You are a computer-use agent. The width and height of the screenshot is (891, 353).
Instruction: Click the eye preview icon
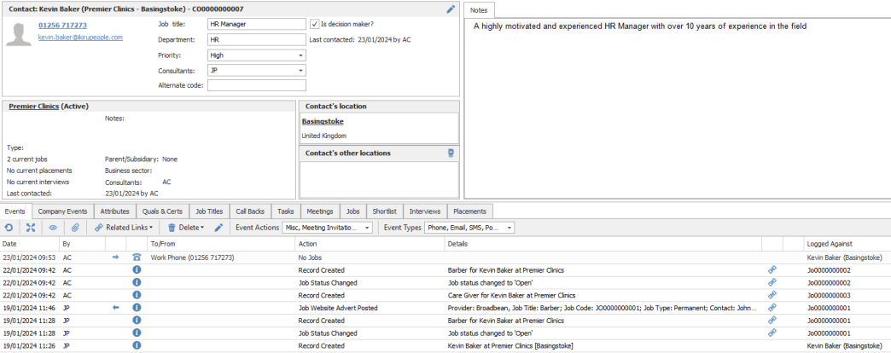coord(53,228)
